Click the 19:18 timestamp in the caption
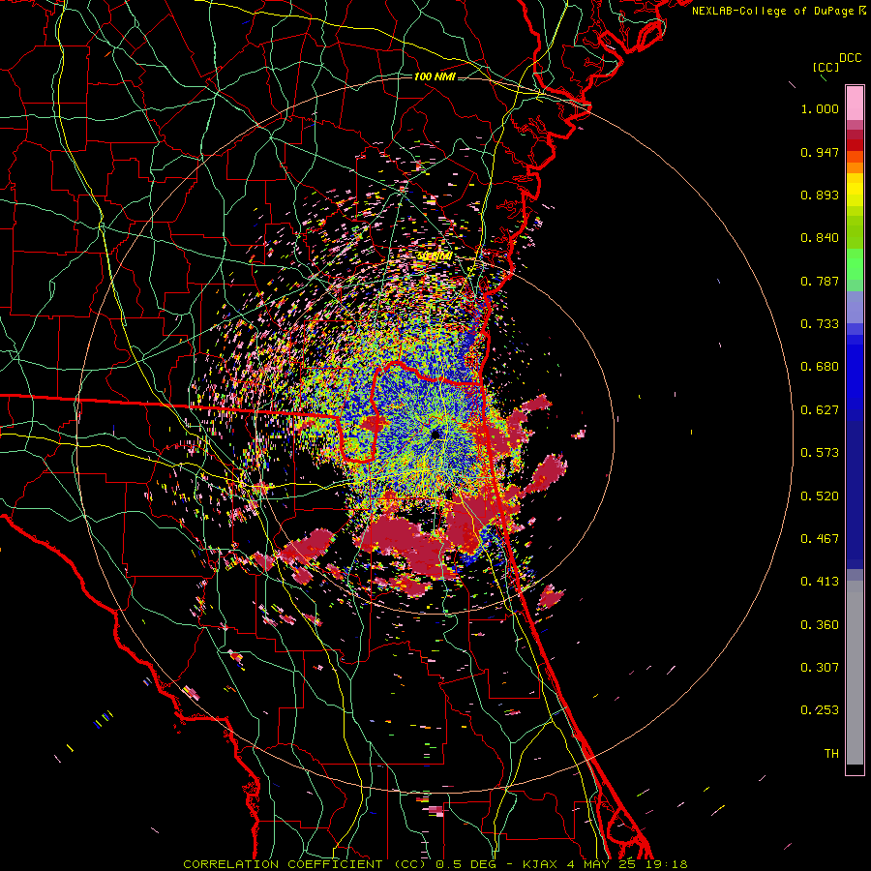 [667, 864]
